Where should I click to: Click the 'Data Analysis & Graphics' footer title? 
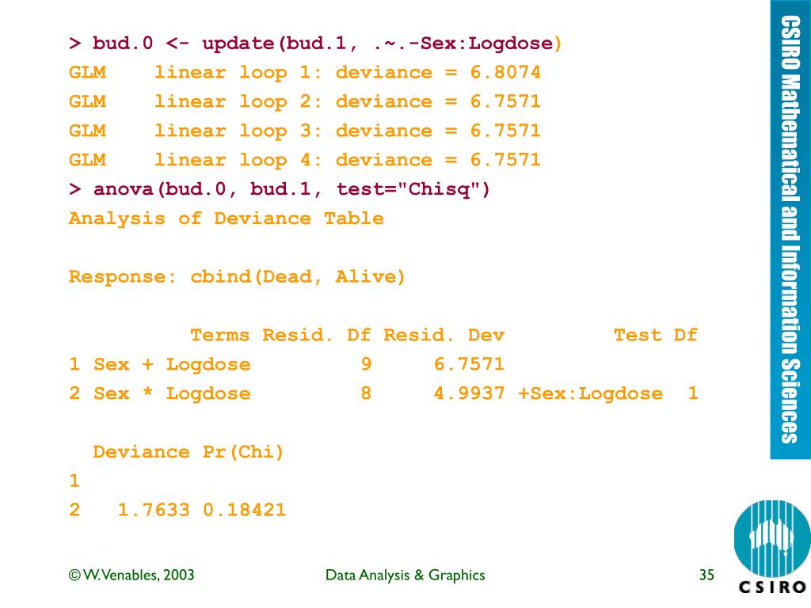point(405,575)
